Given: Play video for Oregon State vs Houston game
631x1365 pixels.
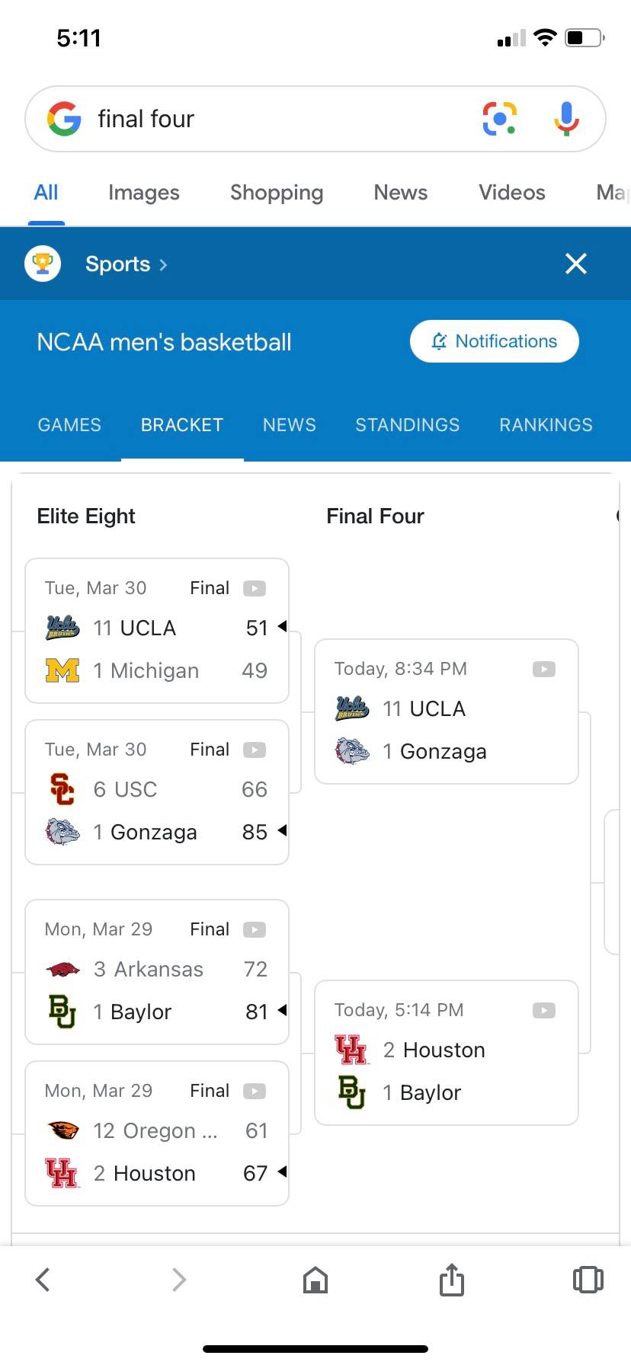Looking at the screenshot, I should pos(255,1091).
